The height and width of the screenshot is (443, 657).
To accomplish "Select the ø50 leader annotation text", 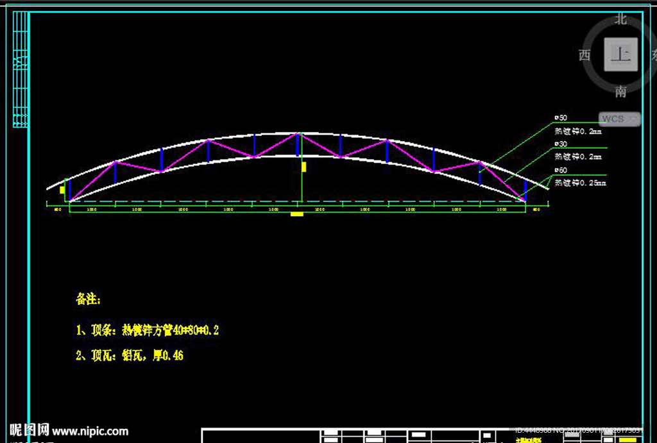I will [x=561, y=118].
